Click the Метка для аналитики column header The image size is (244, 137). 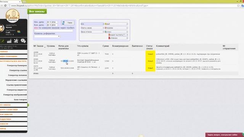coord(63,47)
